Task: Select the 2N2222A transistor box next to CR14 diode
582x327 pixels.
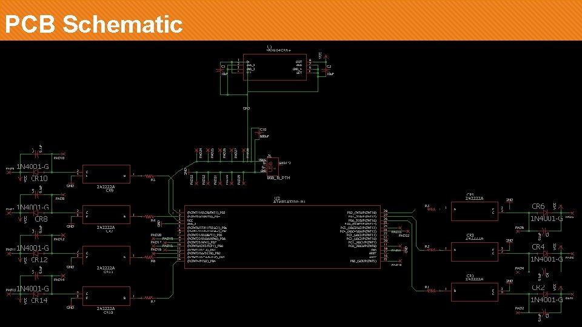Action: click(106, 296)
